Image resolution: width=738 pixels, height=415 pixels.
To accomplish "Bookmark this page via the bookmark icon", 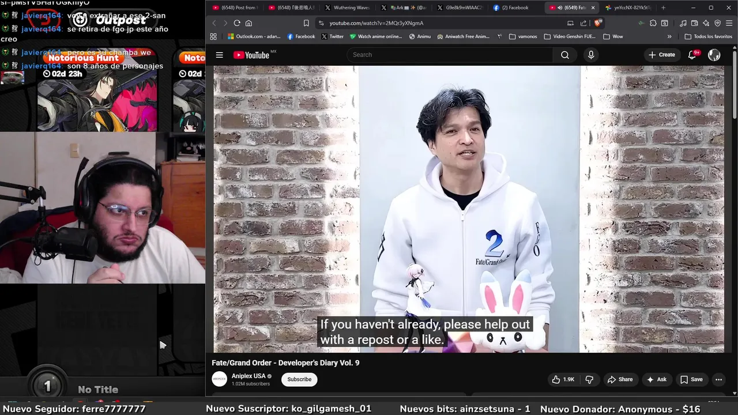I will point(306,23).
